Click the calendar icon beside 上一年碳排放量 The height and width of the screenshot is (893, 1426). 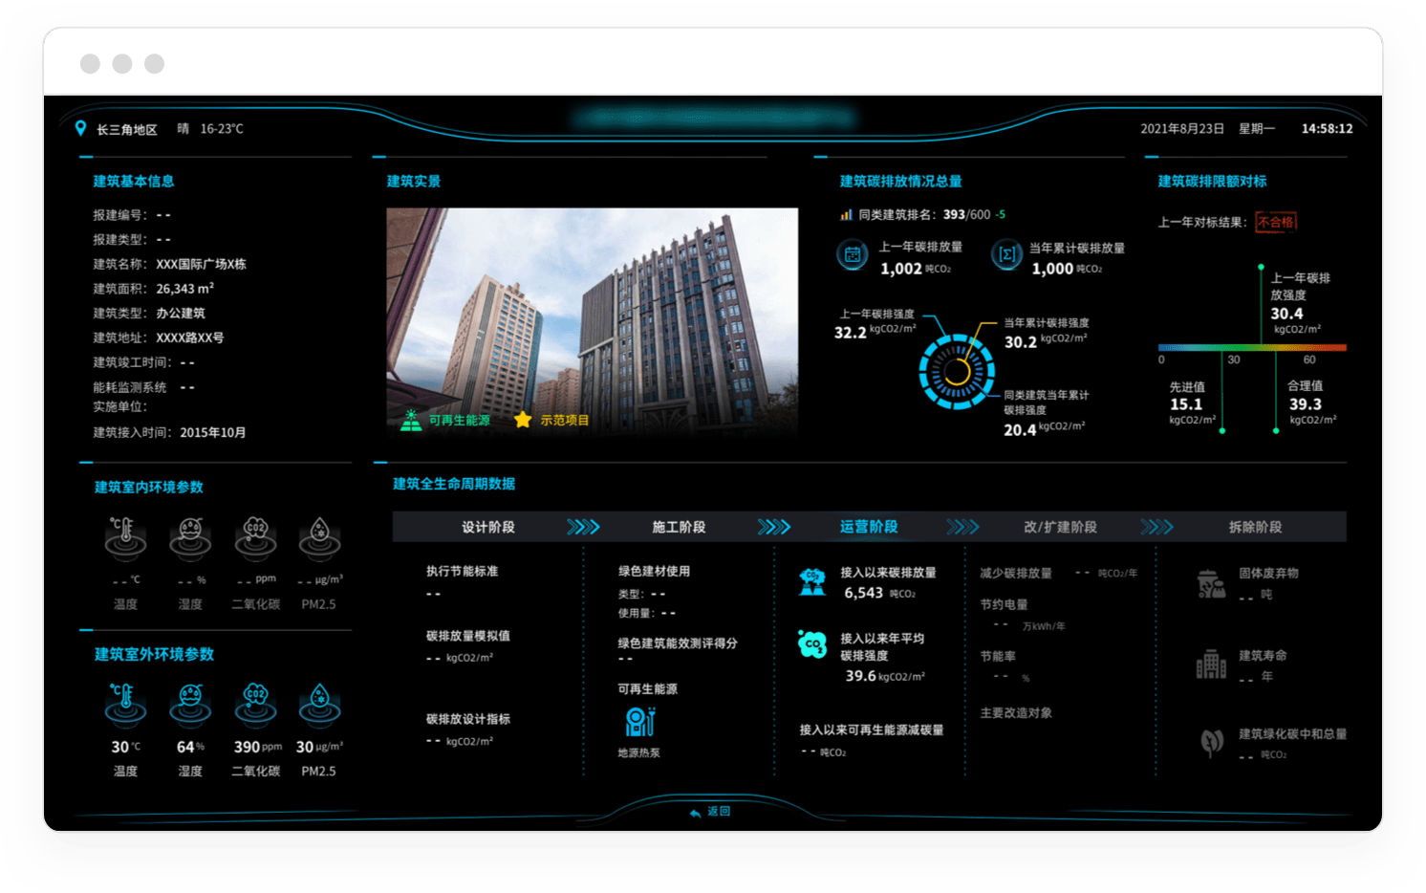pos(853,255)
